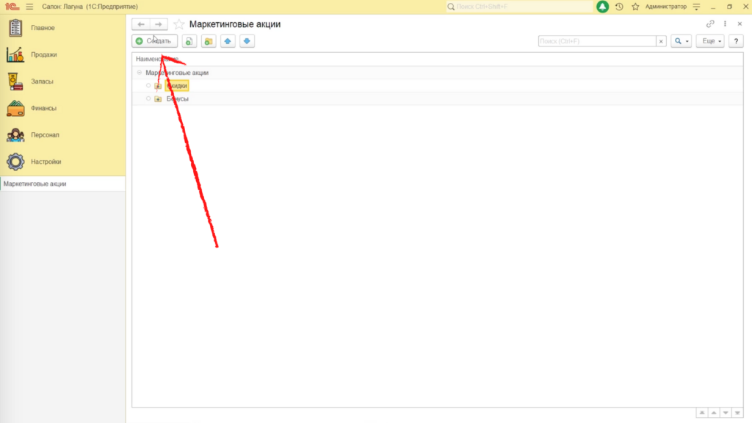Jump to the first list item arrow
The height and width of the screenshot is (423, 752).
[702, 413]
